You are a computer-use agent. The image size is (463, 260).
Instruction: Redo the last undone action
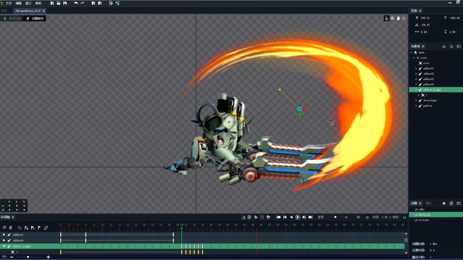point(82,3)
